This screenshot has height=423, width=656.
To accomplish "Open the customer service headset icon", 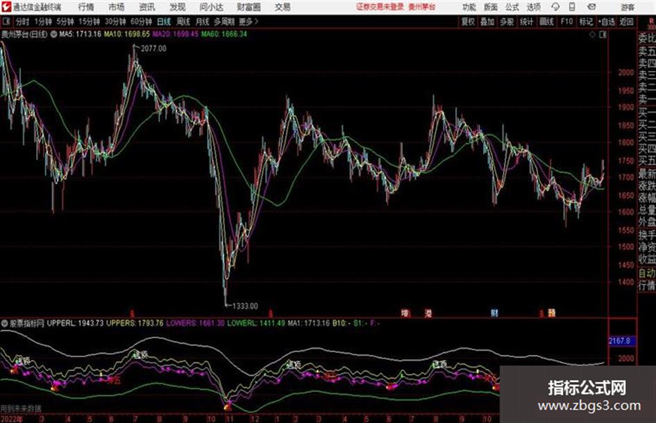I will click(x=555, y=7).
